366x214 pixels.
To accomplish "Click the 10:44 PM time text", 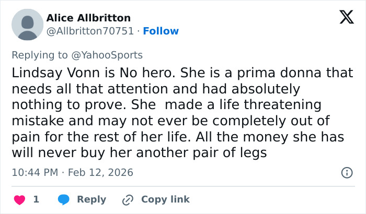I will click(33, 172).
